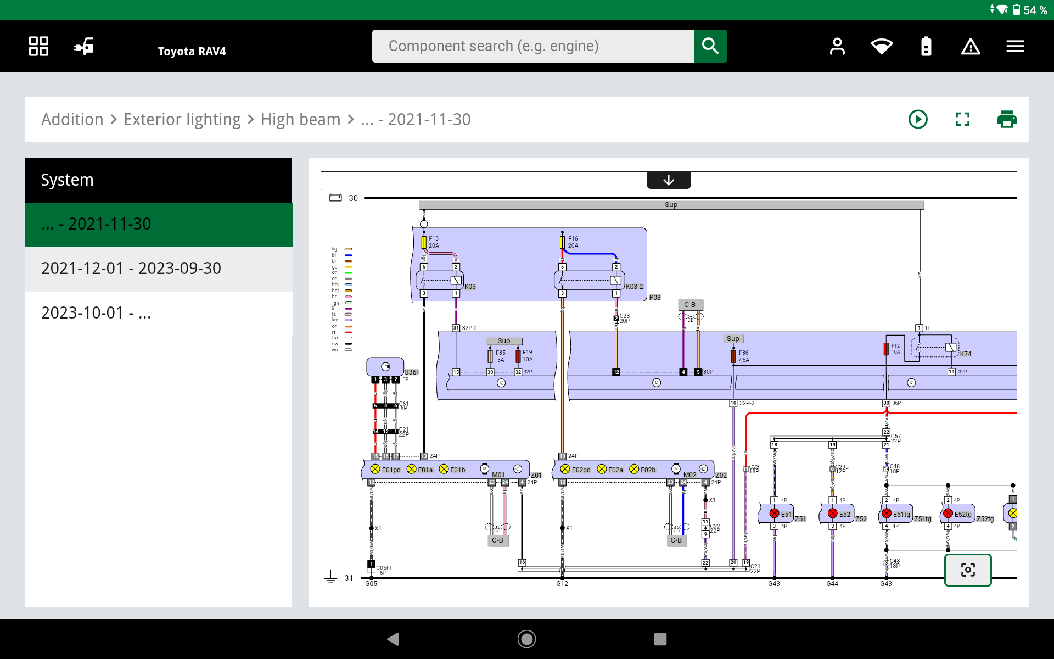Select fuse F35 5A
This screenshot has width=1054, height=659.
[491, 356]
